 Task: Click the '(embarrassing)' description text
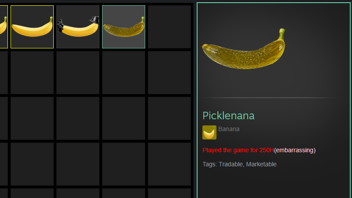pos(295,150)
